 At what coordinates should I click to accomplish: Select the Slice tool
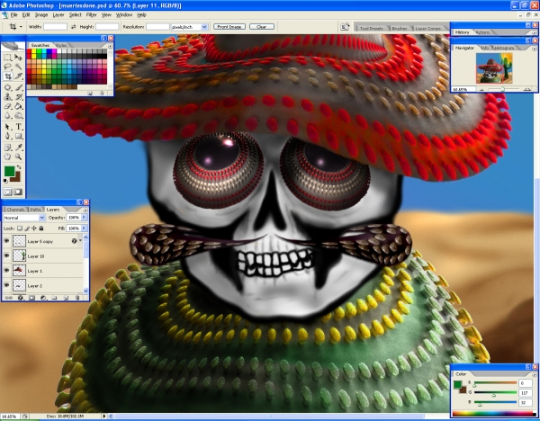pos(18,76)
